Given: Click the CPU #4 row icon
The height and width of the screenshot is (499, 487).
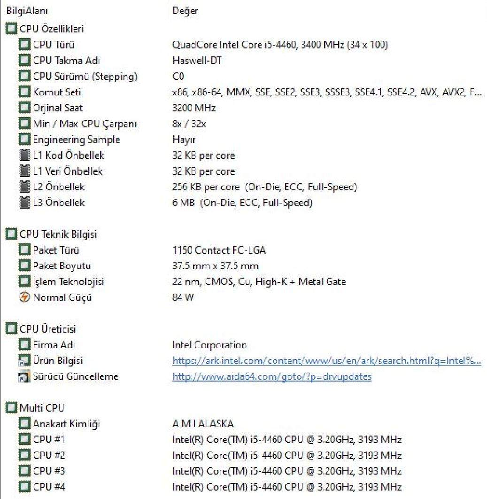Looking at the screenshot, I should pos(24,487).
